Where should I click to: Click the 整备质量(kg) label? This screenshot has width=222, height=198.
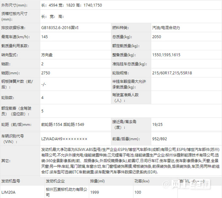click(124, 55)
